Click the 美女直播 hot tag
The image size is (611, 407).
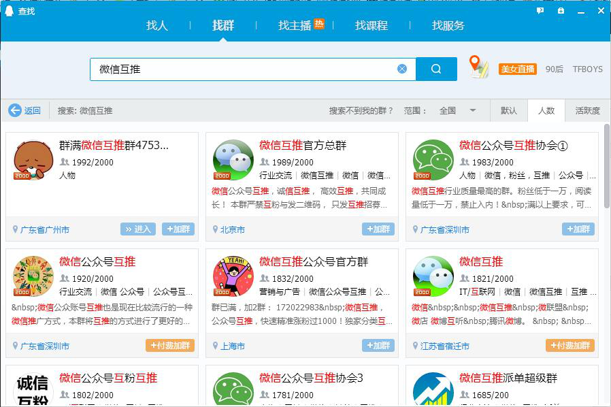518,69
